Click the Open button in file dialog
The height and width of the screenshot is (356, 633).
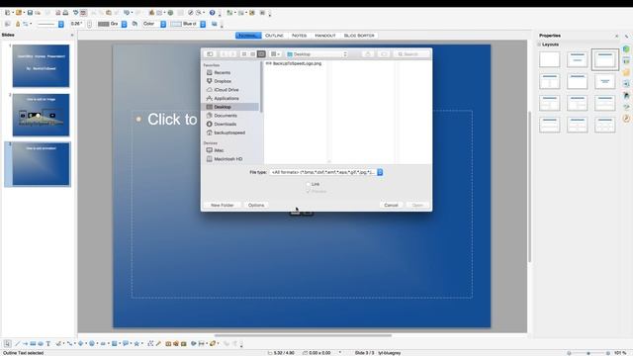pos(417,205)
